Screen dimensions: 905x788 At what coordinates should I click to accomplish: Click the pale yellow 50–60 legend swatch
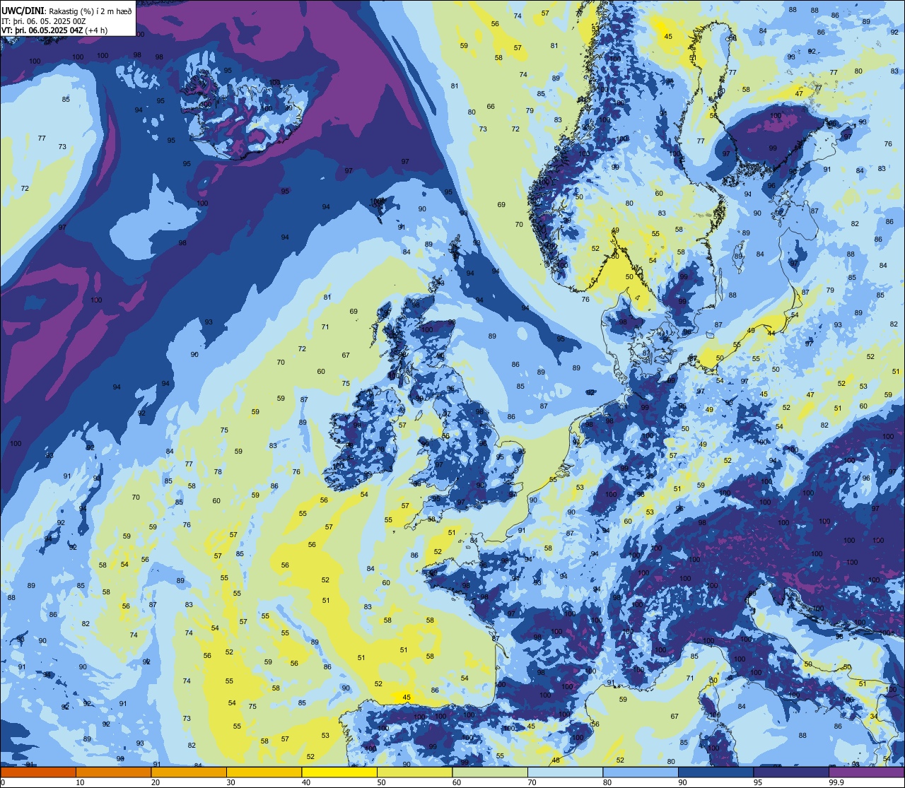[x=414, y=772]
